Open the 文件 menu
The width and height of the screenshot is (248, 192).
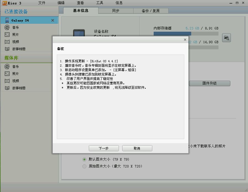42,3
